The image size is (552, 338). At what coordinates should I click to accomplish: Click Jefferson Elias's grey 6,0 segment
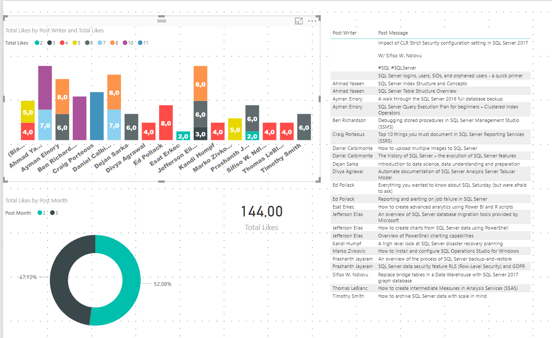(200, 114)
